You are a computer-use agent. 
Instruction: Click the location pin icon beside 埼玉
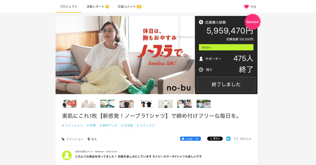(x=88, y=139)
